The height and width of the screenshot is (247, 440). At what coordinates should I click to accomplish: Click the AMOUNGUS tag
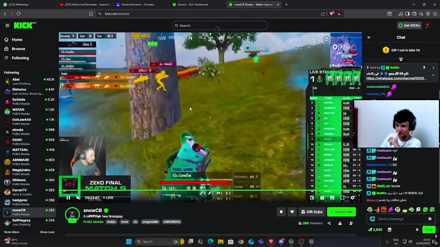click(172, 222)
